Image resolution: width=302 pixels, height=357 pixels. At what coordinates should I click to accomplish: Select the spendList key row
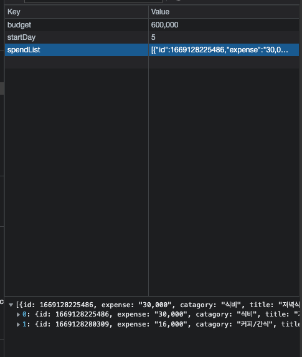tap(77, 50)
